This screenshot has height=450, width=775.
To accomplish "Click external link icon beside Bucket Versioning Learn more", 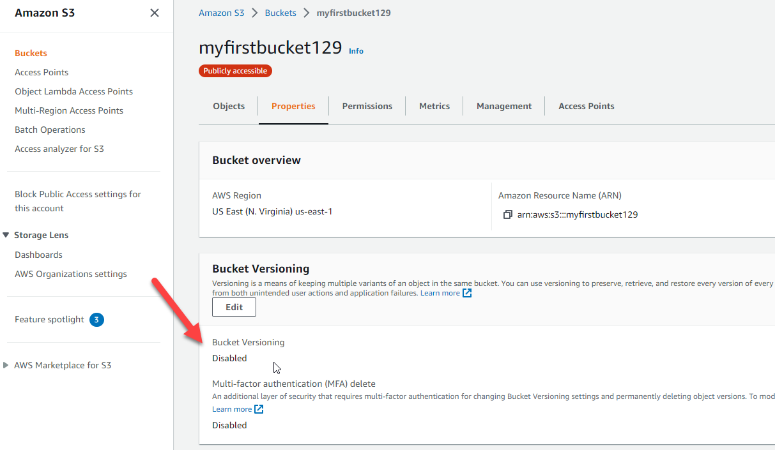I will click(x=467, y=293).
